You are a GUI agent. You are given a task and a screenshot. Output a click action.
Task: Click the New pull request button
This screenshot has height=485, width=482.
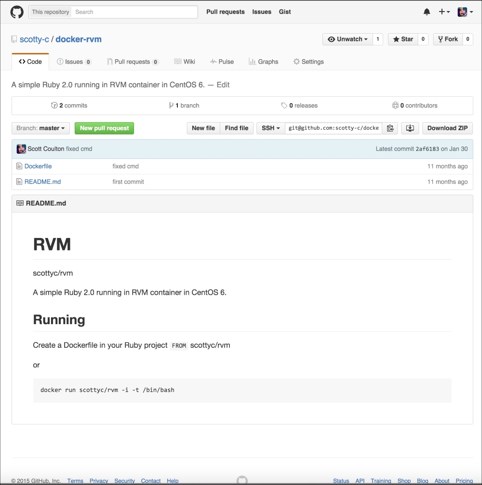[104, 128]
